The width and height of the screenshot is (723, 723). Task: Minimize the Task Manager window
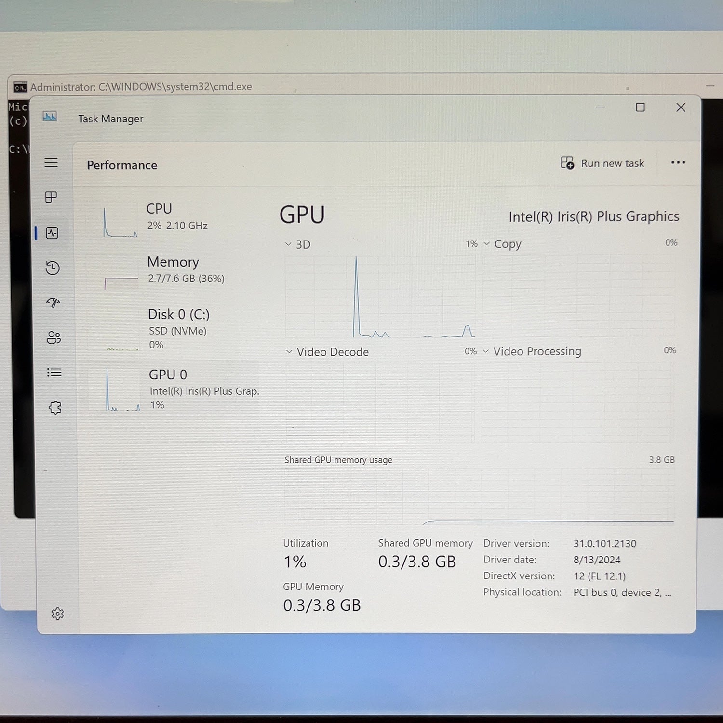[600, 107]
